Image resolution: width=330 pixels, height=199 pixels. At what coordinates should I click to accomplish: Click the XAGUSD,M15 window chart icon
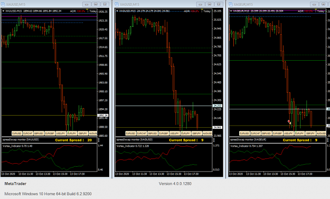(x=117, y=4)
